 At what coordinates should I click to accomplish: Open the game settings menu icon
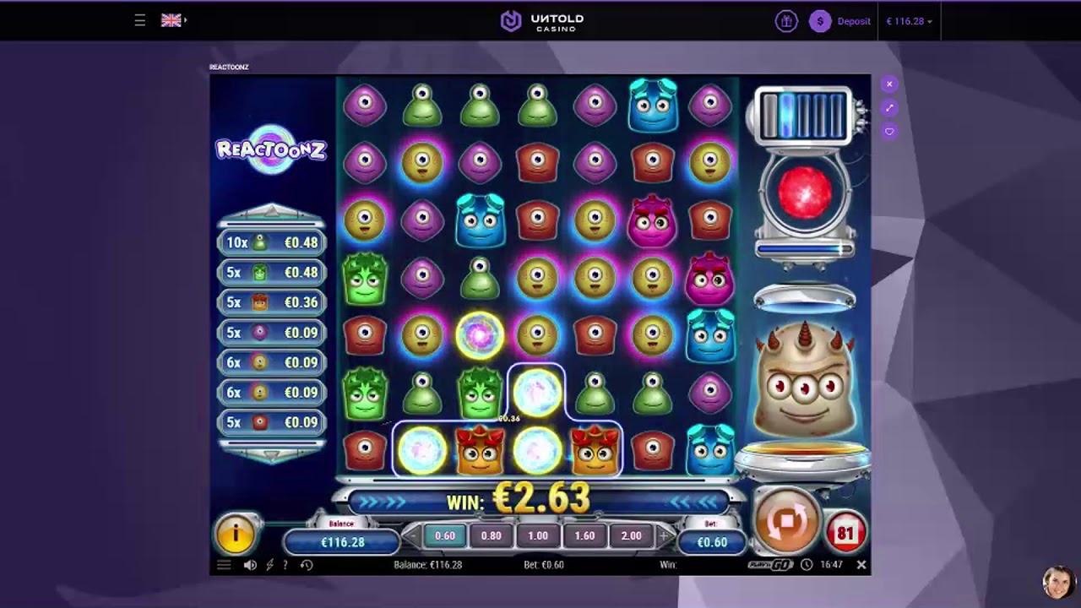pyautogui.click(x=224, y=565)
